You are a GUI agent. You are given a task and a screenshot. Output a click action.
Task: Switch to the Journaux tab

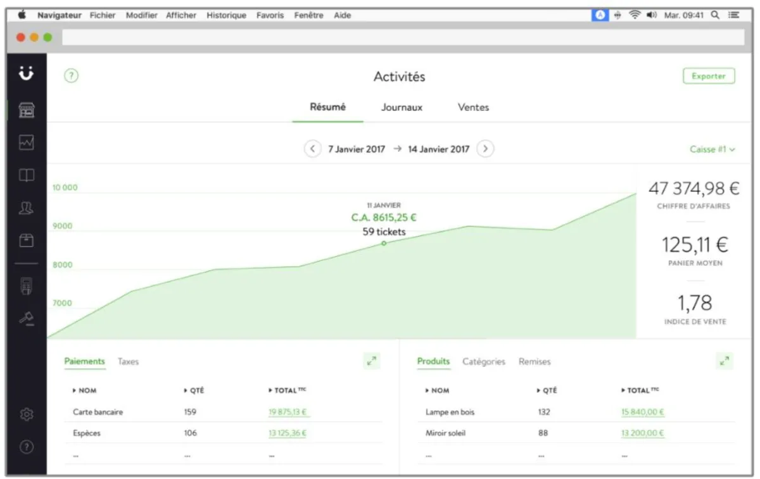(402, 108)
